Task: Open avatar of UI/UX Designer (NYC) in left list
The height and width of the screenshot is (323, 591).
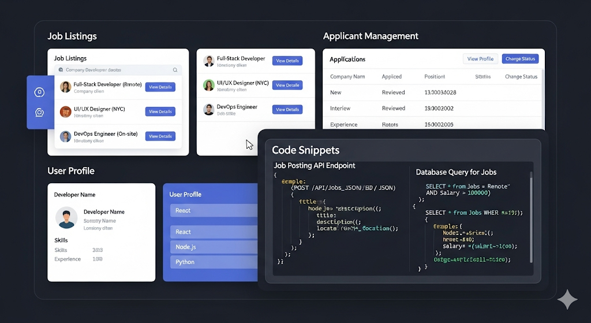Action: 66,112
